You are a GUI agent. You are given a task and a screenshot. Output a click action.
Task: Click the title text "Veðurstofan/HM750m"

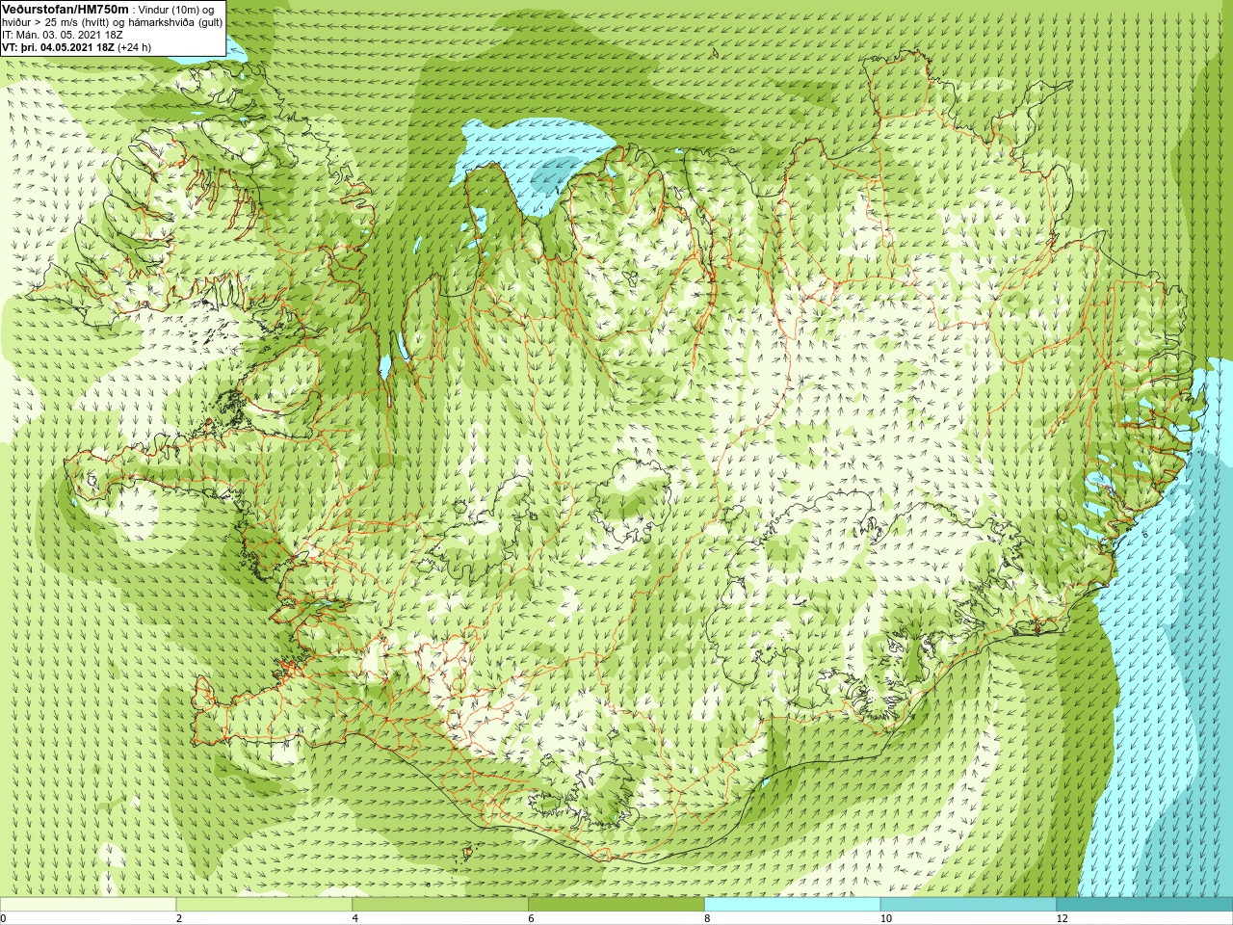point(66,9)
